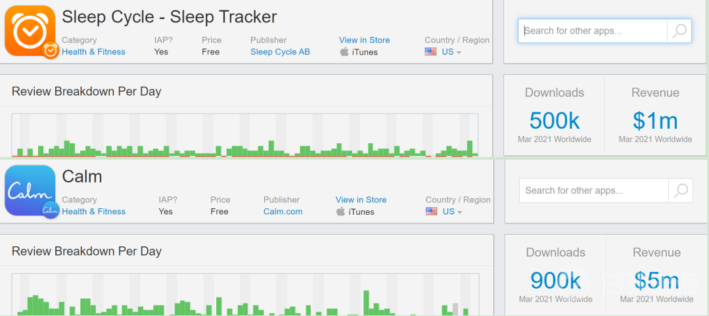
Task: Click Apple logo beside Sleep Cycle's iTunes
Action: 344,52
